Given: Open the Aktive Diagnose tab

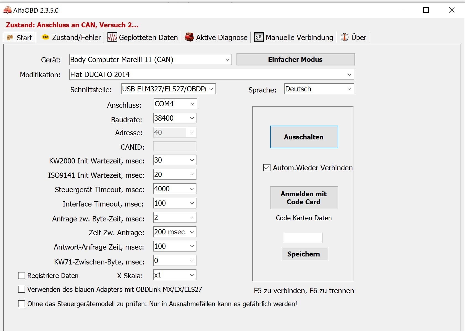Looking at the screenshot, I should coord(216,37).
